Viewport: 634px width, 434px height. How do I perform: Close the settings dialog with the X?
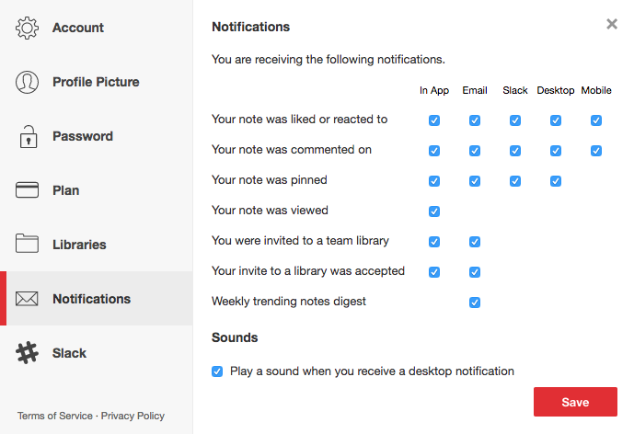coord(612,25)
